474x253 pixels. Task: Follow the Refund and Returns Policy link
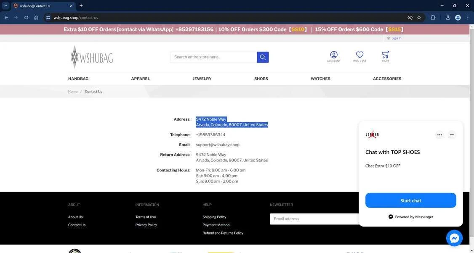click(x=223, y=233)
